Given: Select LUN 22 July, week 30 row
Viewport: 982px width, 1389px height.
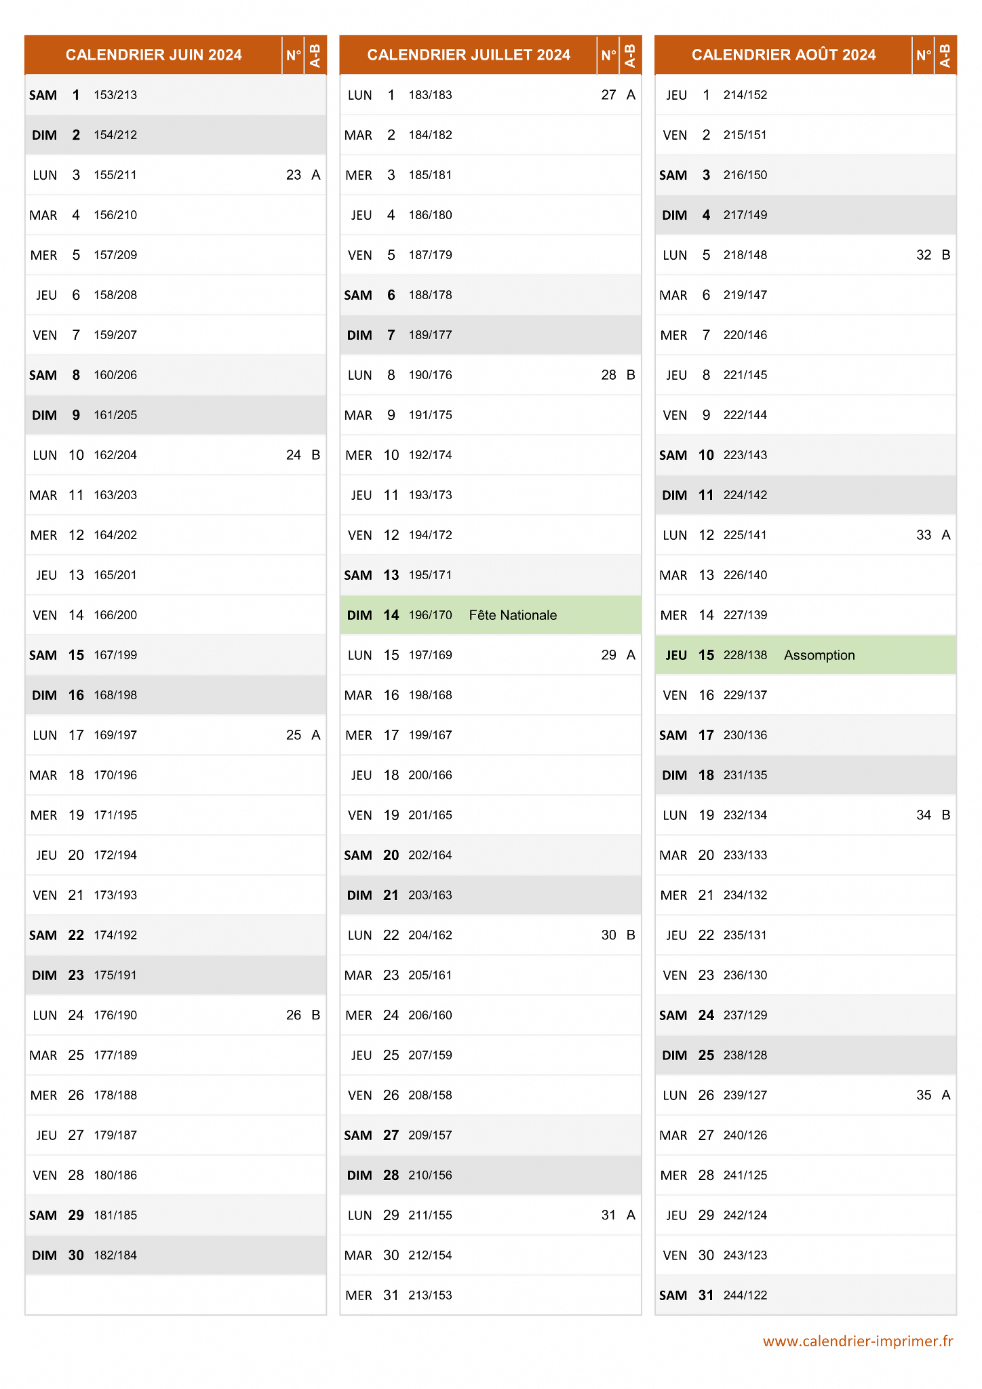Looking at the screenshot, I should [x=490, y=935].
